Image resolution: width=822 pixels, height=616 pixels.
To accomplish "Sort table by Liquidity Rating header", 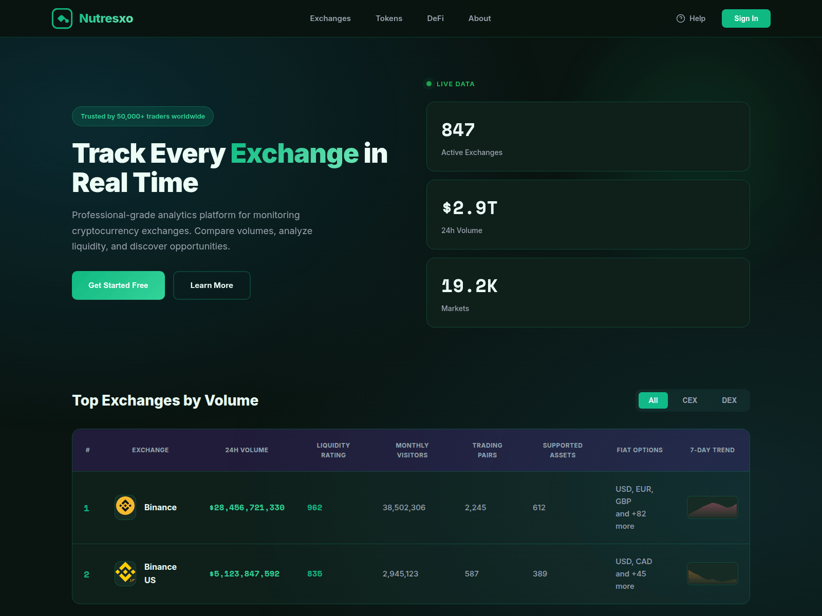I will [333, 450].
